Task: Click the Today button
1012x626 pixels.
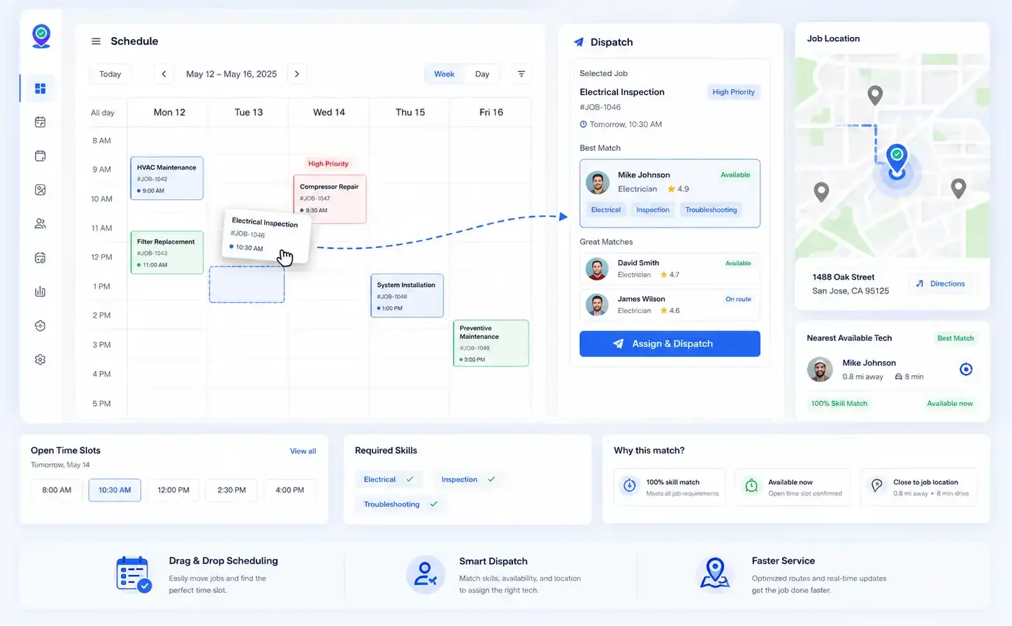Action: (x=110, y=74)
